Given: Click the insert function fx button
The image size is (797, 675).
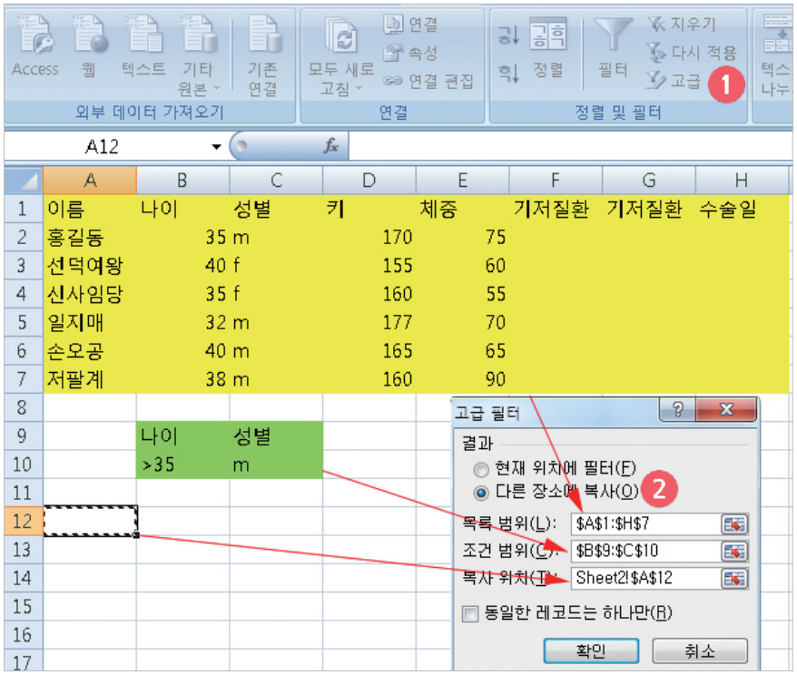Looking at the screenshot, I should (331, 146).
